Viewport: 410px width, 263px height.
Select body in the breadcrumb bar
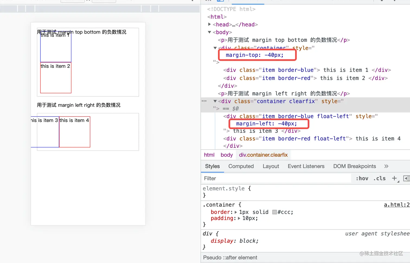(x=227, y=155)
